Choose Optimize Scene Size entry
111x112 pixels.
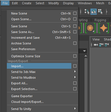click(x=43, y=56)
